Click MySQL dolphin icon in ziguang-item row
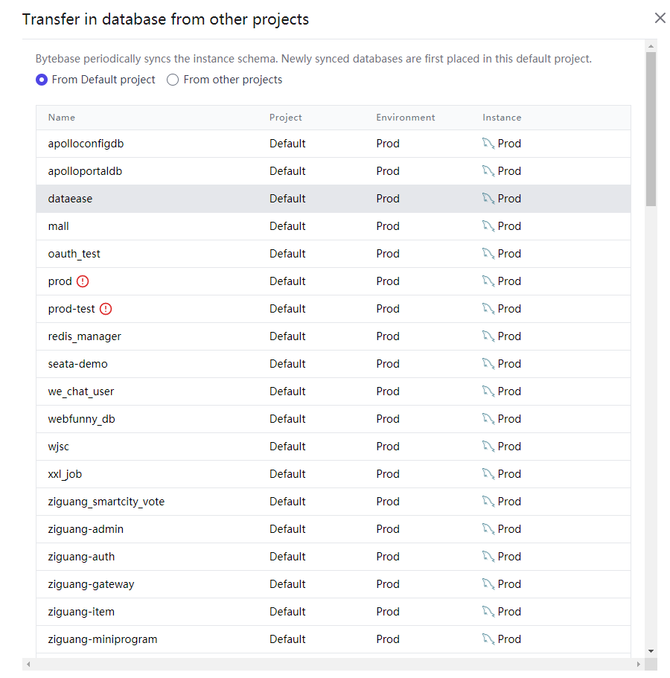Screen dimensions: 670x678 coord(488,612)
